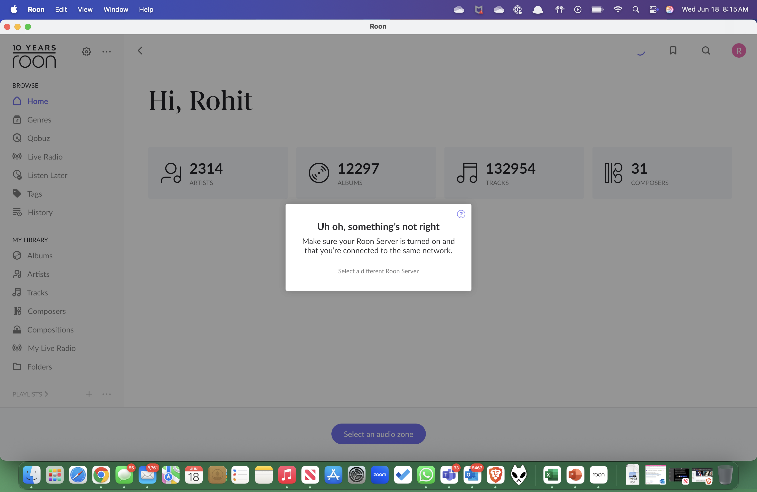The image size is (757, 492).
Task: Select a different Roon Server
Action: (378, 271)
